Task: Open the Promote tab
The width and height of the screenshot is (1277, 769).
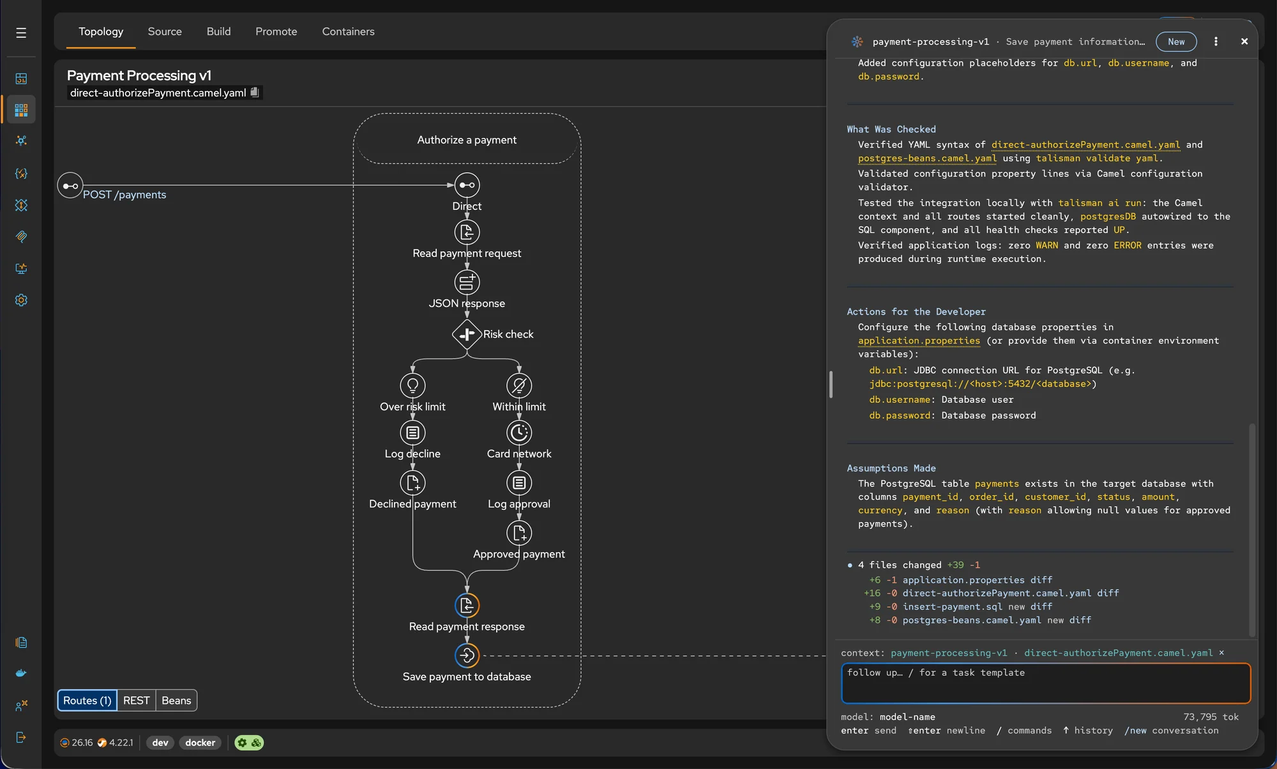Action: 276,31
